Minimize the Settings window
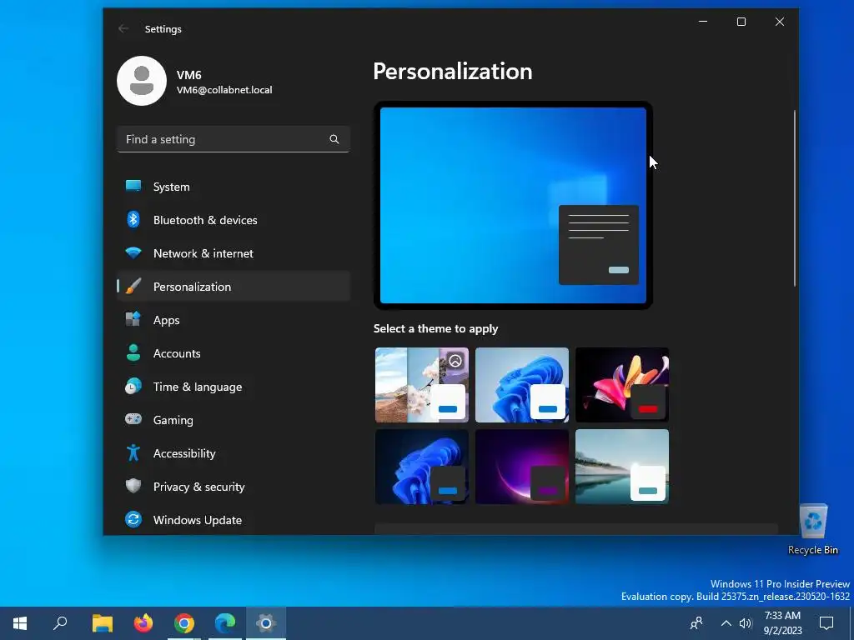Screen dimensions: 854x640 click(703, 22)
